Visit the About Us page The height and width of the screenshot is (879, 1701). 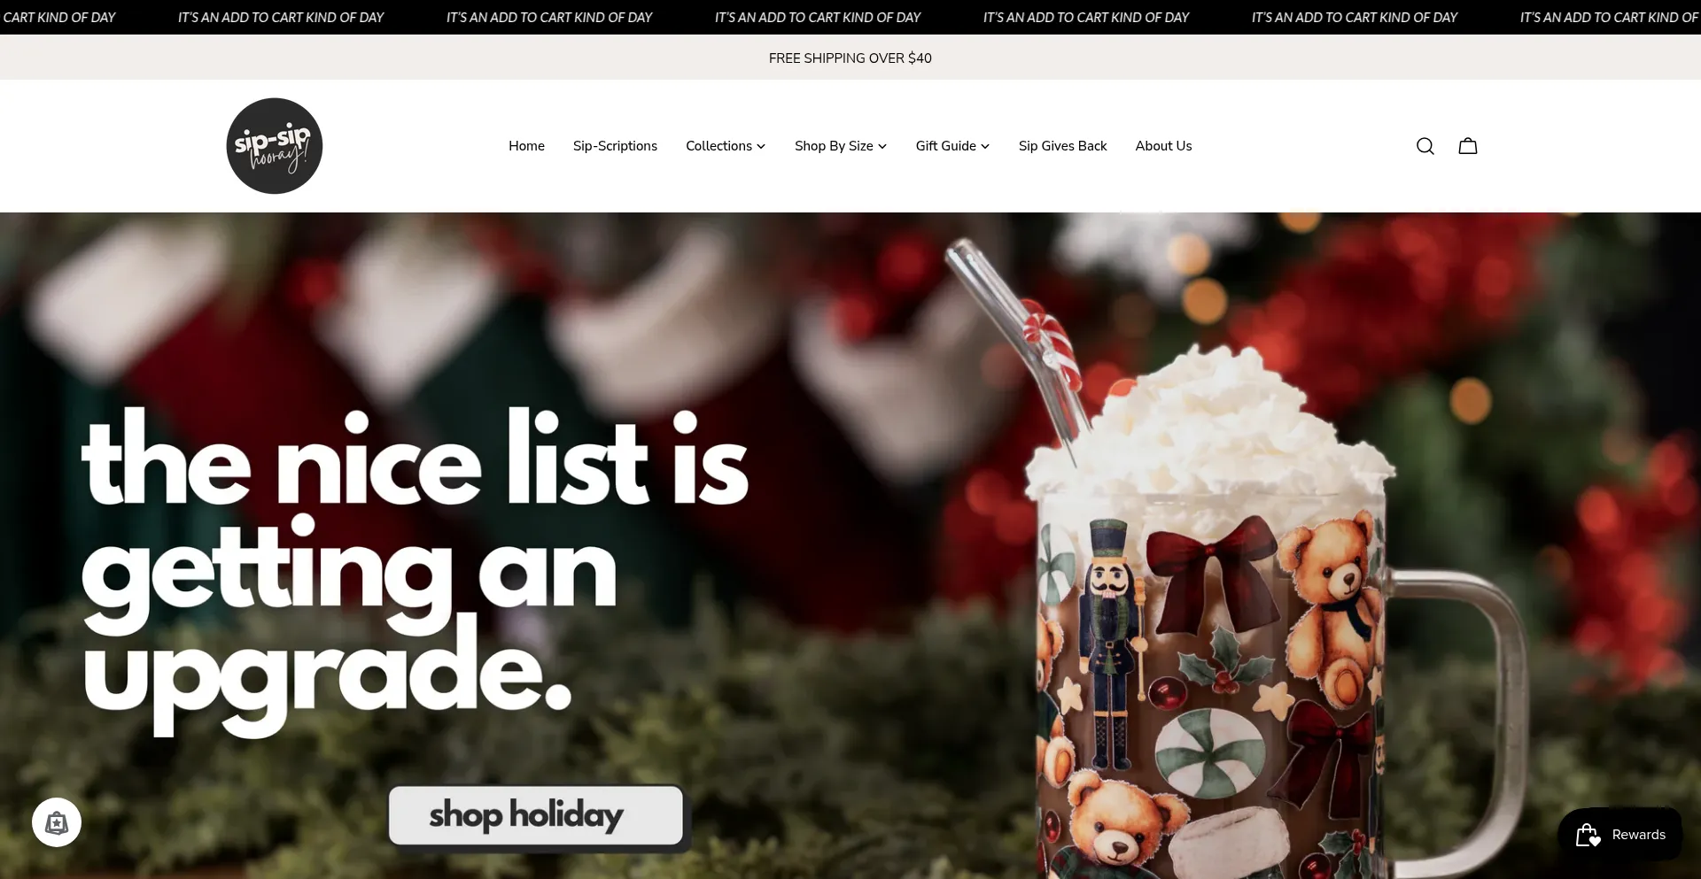1163,146
